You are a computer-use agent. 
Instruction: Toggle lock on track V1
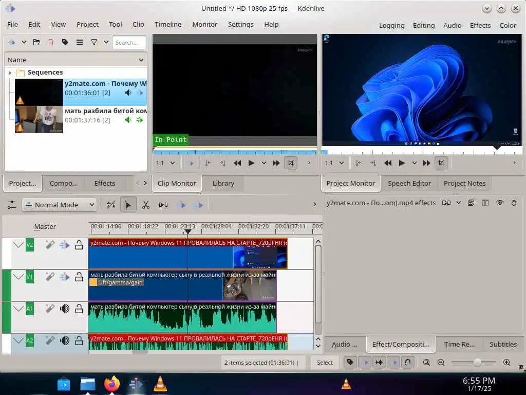79,277
